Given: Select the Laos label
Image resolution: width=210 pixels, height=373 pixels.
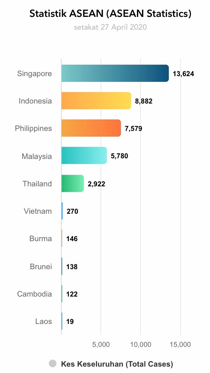Looking at the screenshot, I should click(x=44, y=321).
